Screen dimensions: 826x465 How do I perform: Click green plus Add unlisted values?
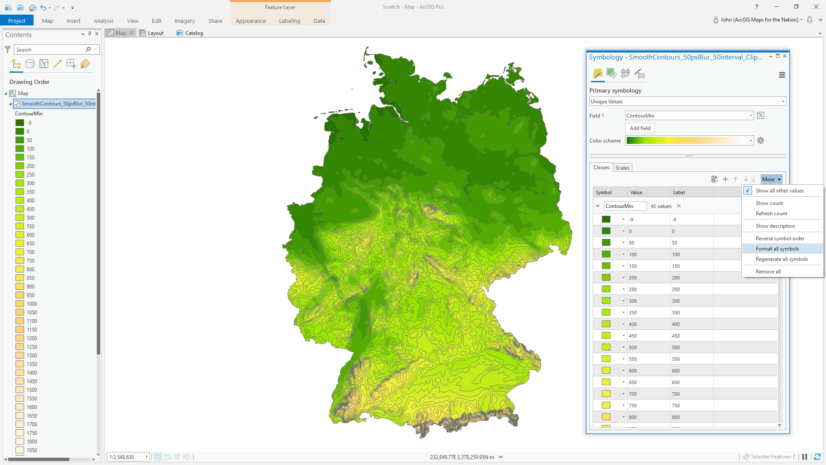pyautogui.click(x=725, y=180)
